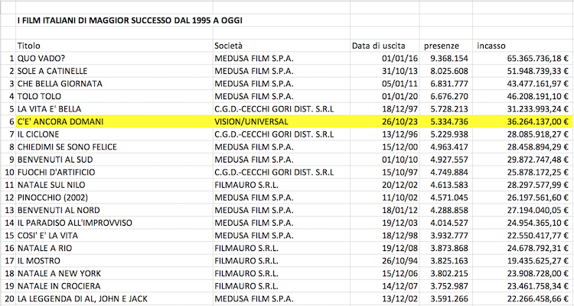Click the gross value '22.550.417,77 €'

[x=538, y=236]
